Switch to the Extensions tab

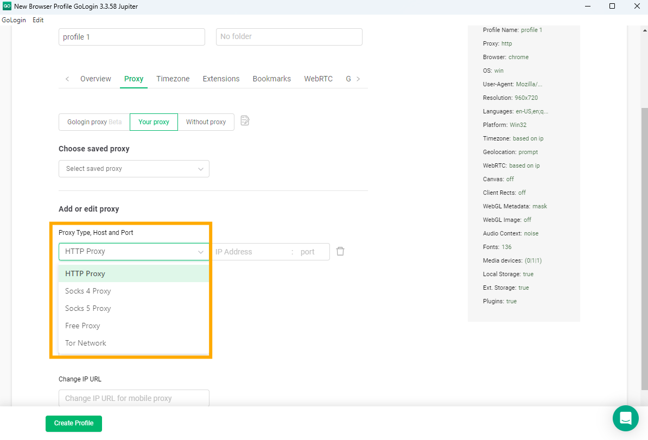point(221,79)
